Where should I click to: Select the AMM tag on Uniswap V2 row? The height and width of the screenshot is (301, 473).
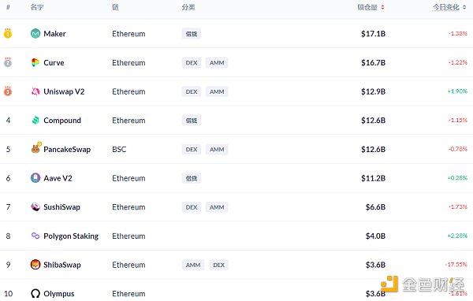(x=217, y=91)
